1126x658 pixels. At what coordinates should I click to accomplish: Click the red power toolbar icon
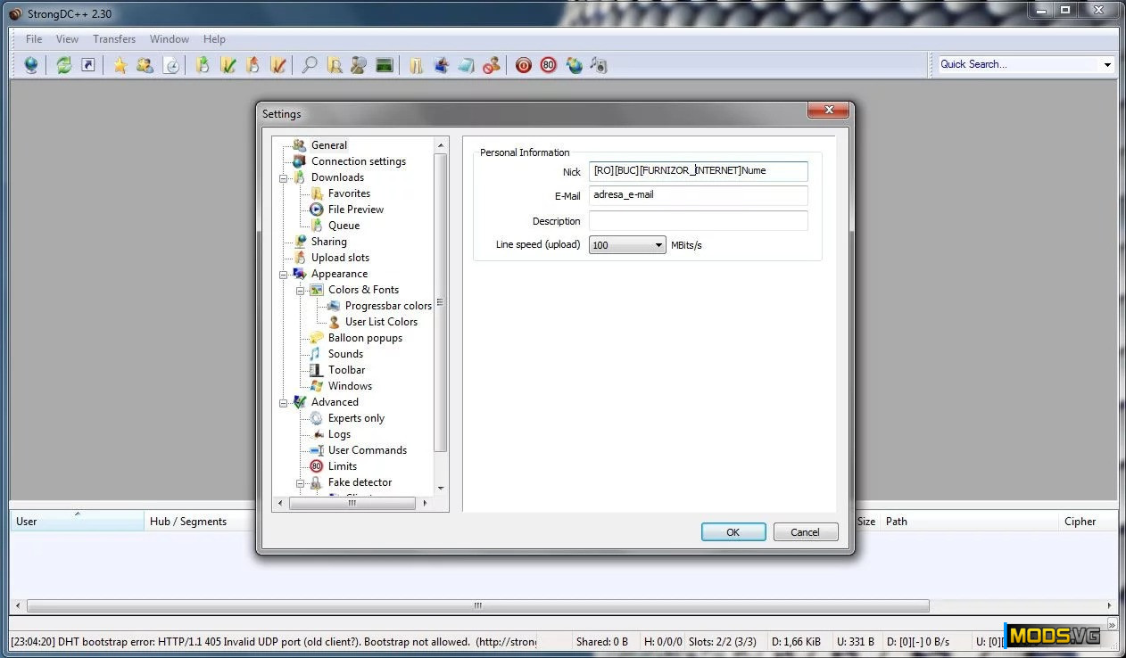click(524, 65)
